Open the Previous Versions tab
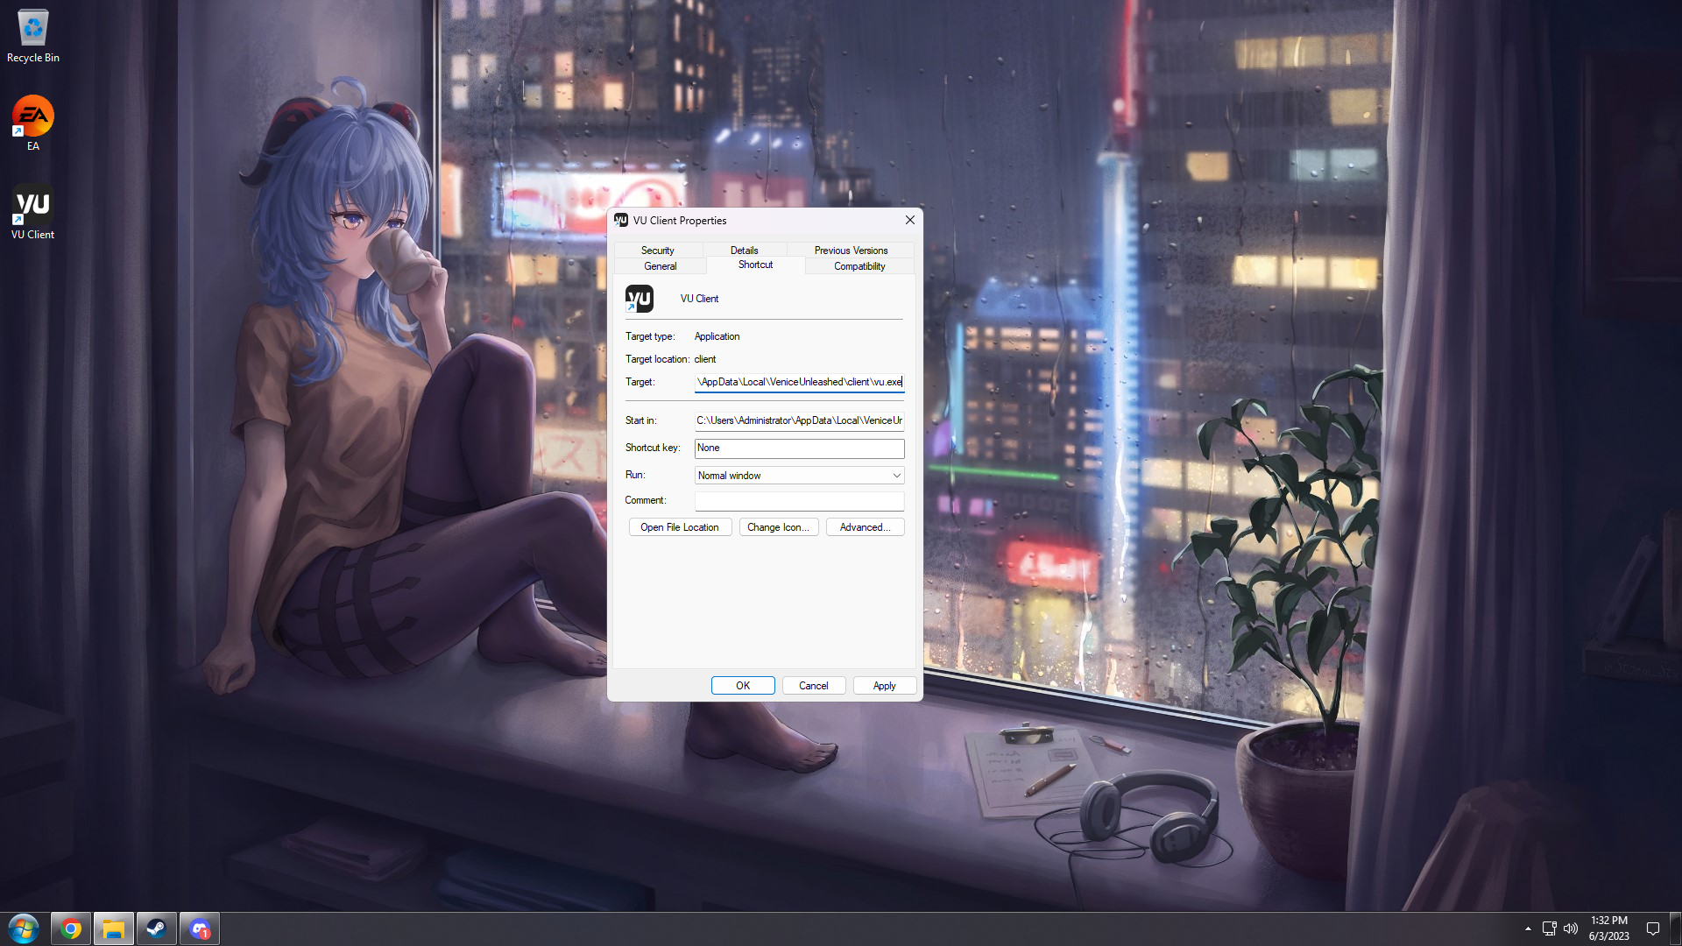Screen dimensions: 1682x946 pos(850,251)
